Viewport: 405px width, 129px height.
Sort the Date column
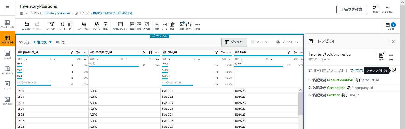[x=295, y=52]
